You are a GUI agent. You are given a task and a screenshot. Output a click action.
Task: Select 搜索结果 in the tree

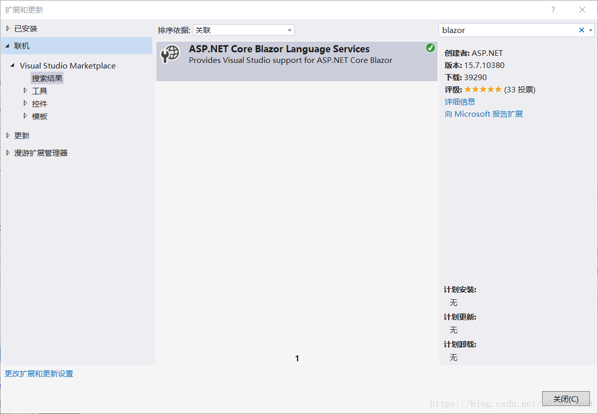(47, 78)
